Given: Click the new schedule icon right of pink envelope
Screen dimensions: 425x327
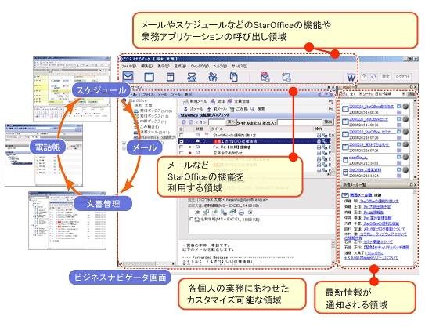Looking at the screenshot, I should coord(286,77).
